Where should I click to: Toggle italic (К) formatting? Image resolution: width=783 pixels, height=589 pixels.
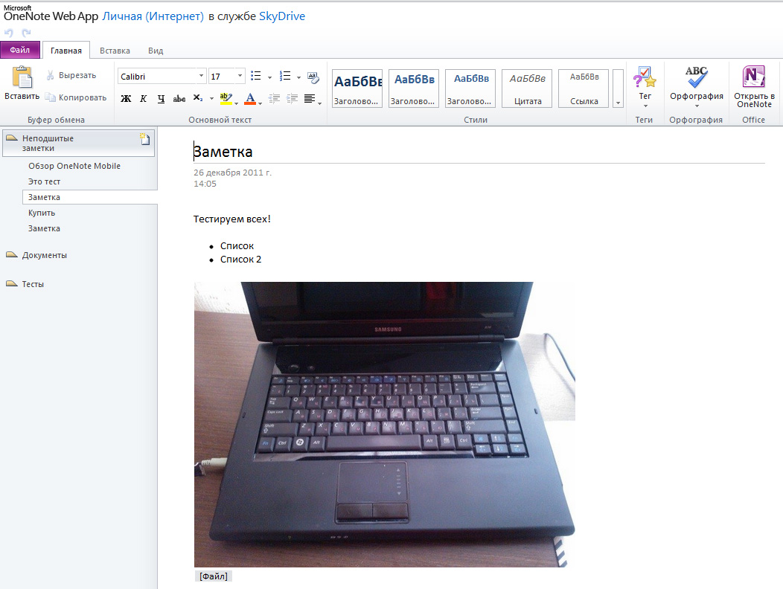[143, 98]
